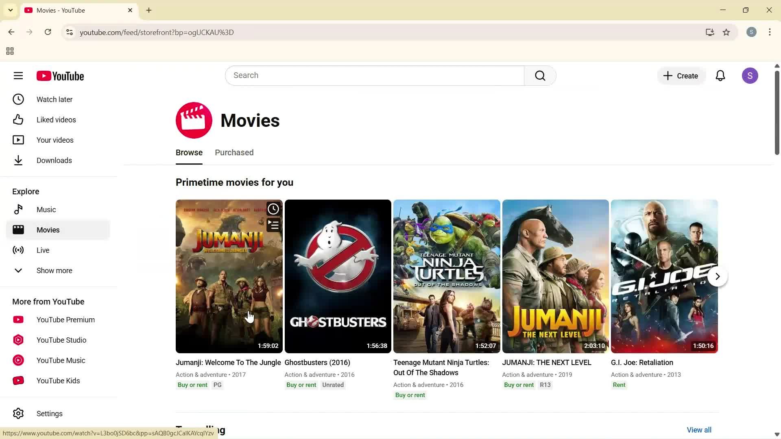Viewport: 781px width, 439px height.
Task: Open the YouTube home page via logo
Action: point(60,76)
